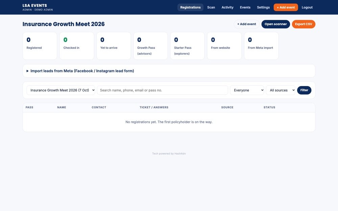The height and width of the screenshot is (211, 338).
Task: Click the SOURCE column header
Action: pos(227,107)
